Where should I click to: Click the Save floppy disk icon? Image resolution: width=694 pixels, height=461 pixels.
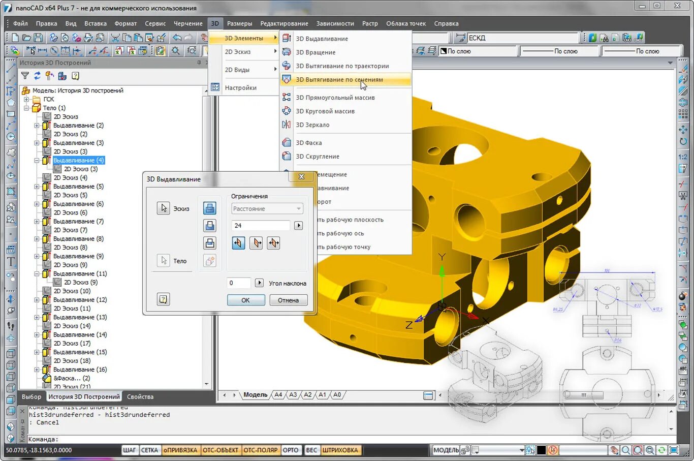click(38, 38)
